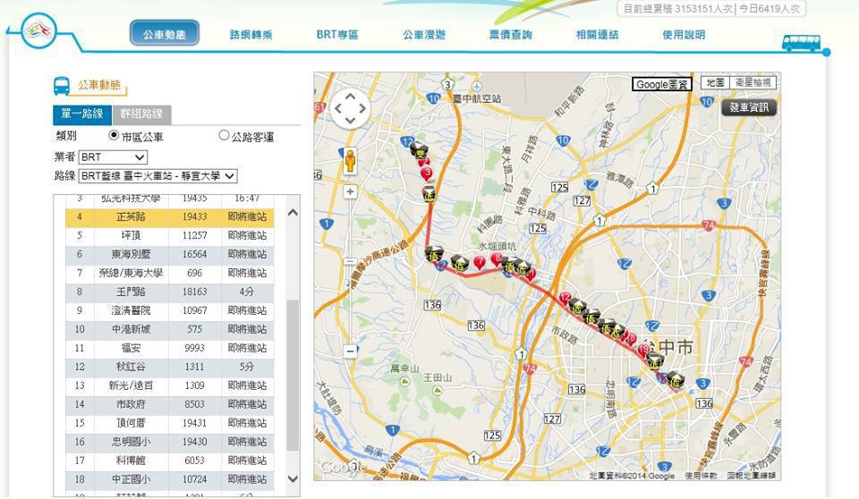Click the map zoom slider track
859x499 pixels.
point(350,271)
